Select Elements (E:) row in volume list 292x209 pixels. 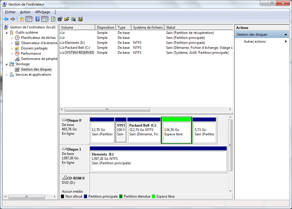[x=146, y=43]
